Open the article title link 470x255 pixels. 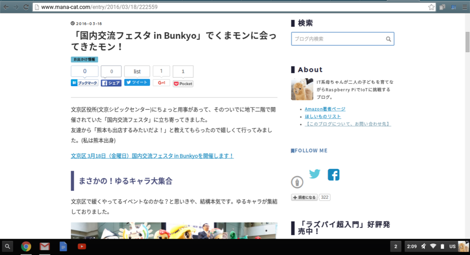(x=174, y=41)
